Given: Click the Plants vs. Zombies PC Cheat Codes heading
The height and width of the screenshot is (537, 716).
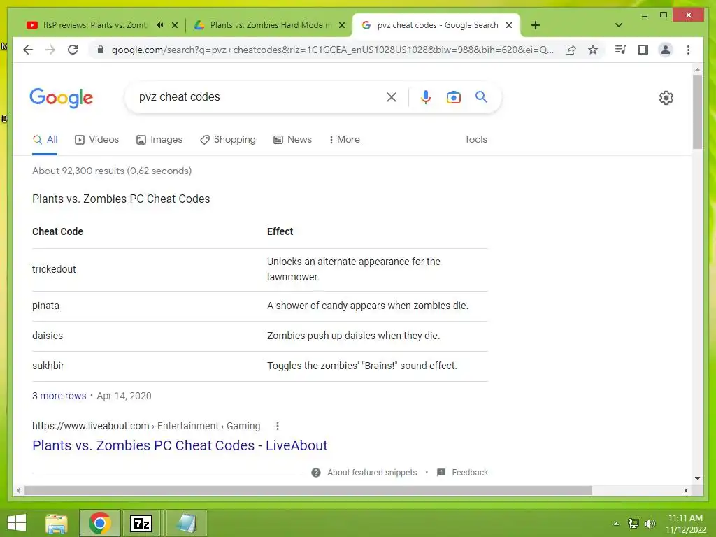Looking at the screenshot, I should pos(121,199).
